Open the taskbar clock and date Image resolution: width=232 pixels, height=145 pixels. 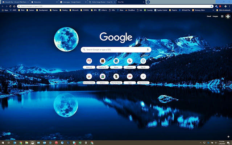click(x=221, y=143)
